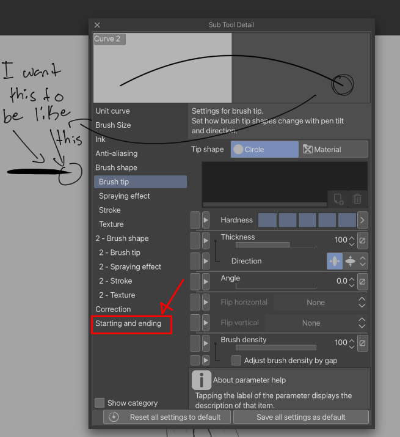The image size is (400, 437).
Task: Click the add brush tip shape icon
Action: tap(338, 199)
